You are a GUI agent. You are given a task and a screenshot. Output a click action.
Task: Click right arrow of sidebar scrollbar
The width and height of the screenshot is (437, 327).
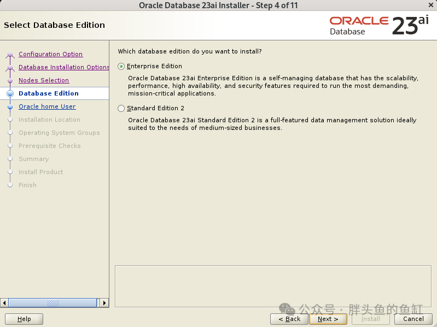pyautogui.click(x=104, y=303)
